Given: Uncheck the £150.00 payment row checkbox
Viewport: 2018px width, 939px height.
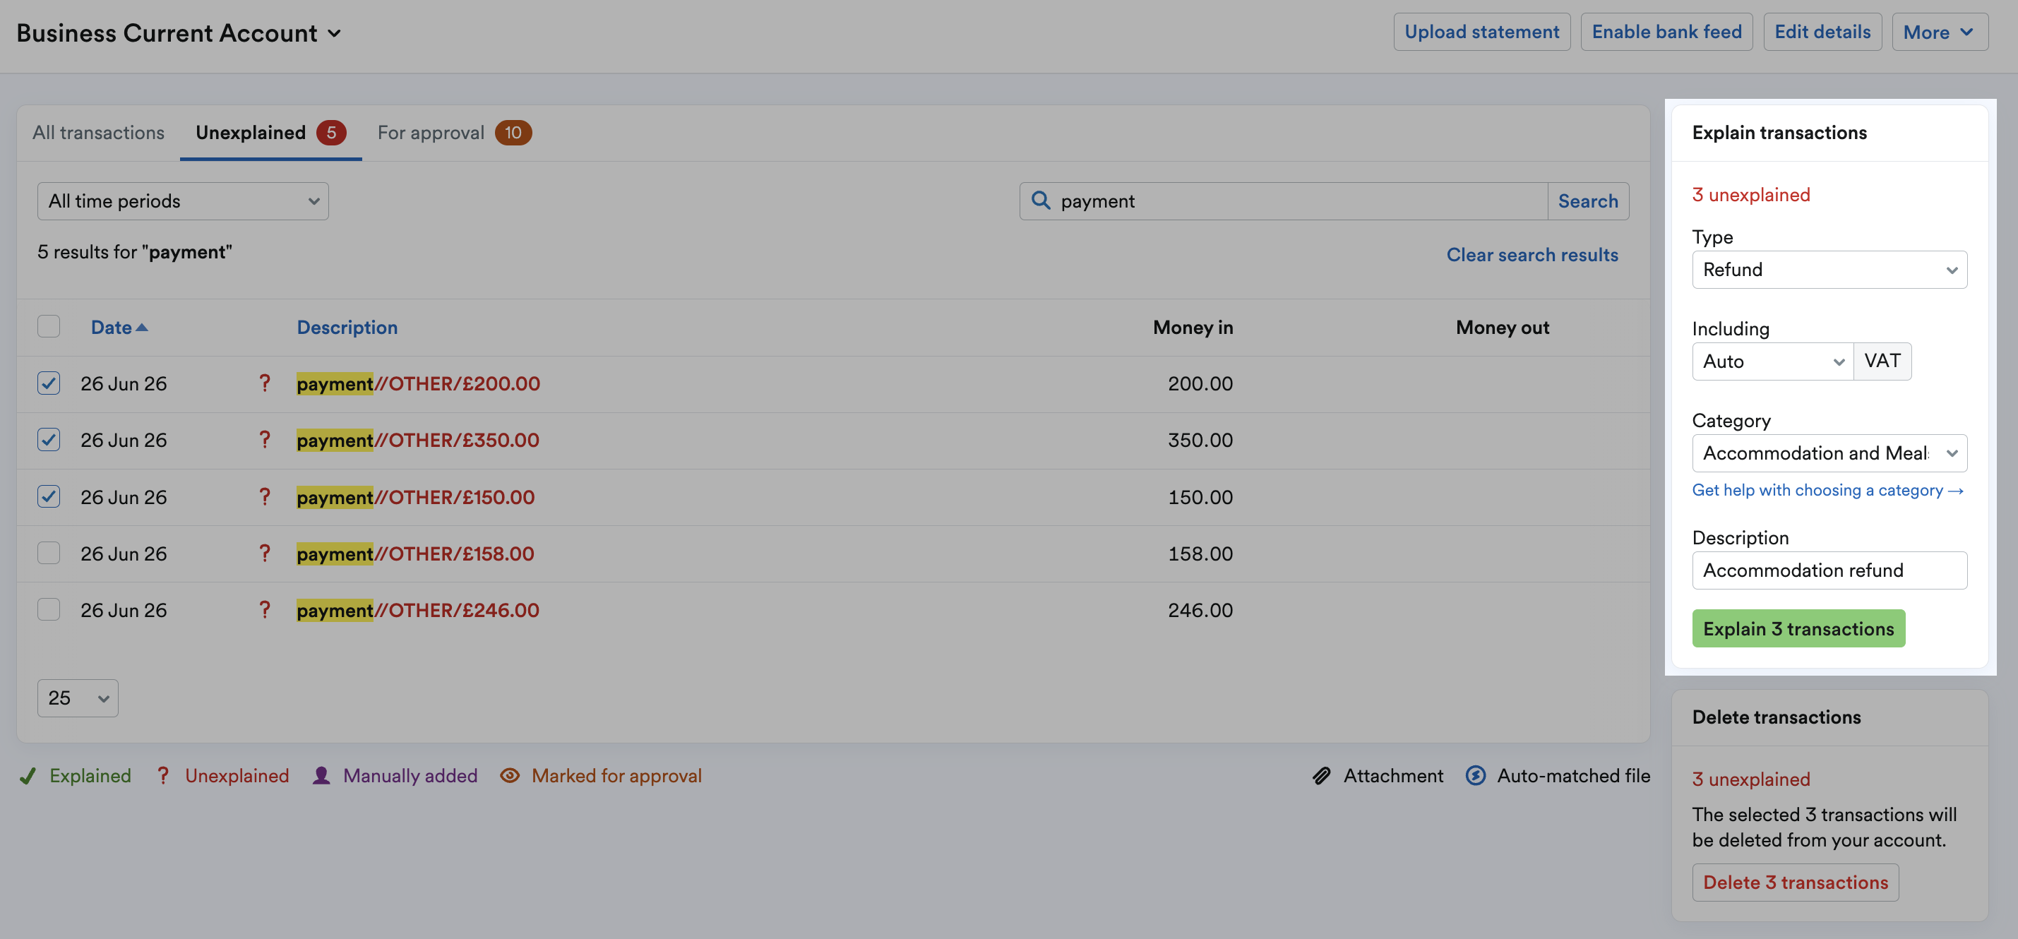Looking at the screenshot, I should pyautogui.click(x=49, y=496).
